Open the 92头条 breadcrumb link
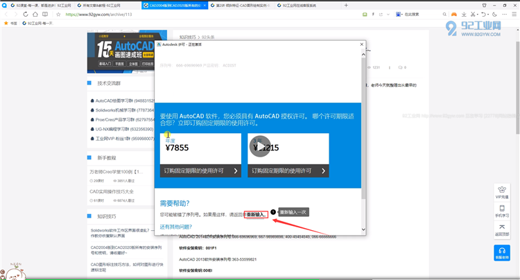Viewport: 520px width, 280px height. (208, 37)
